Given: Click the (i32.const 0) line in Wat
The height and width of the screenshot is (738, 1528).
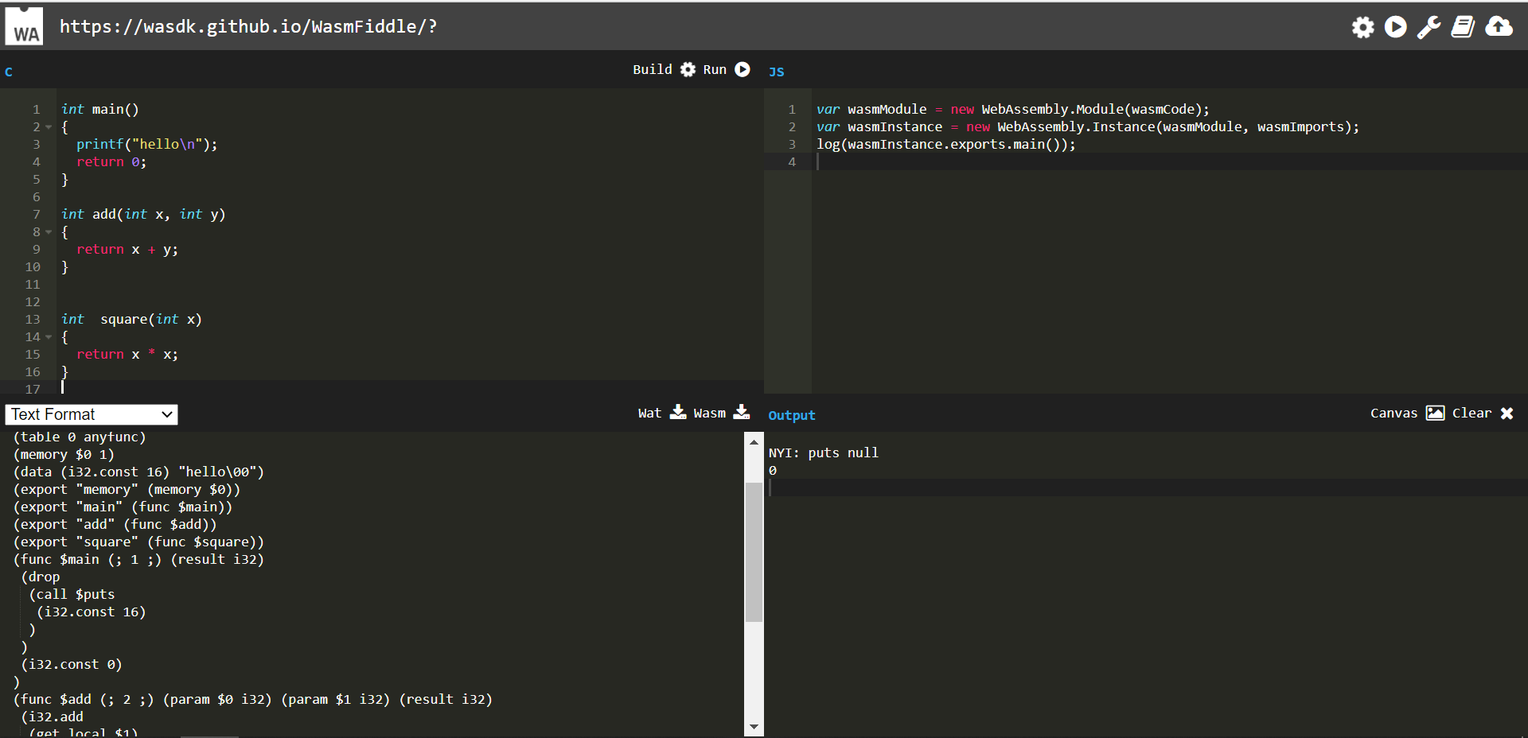Looking at the screenshot, I should pyautogui.click(x=72, y=664).
